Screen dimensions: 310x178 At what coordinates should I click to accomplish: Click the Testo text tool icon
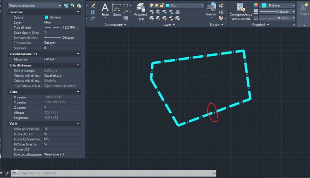coord(105,8)
